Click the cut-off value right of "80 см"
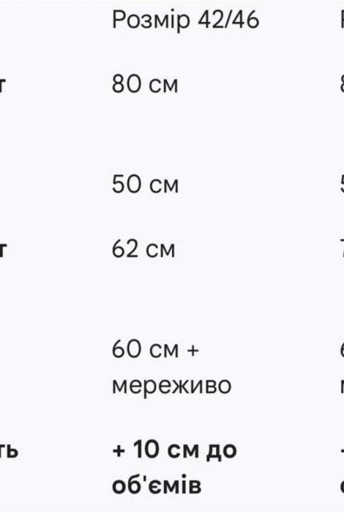This screenshot has width=344, height=517. (x=341, y=85)
